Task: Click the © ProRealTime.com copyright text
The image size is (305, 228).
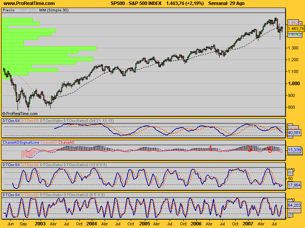Action: pyautogui.click(x=20, y=114)
